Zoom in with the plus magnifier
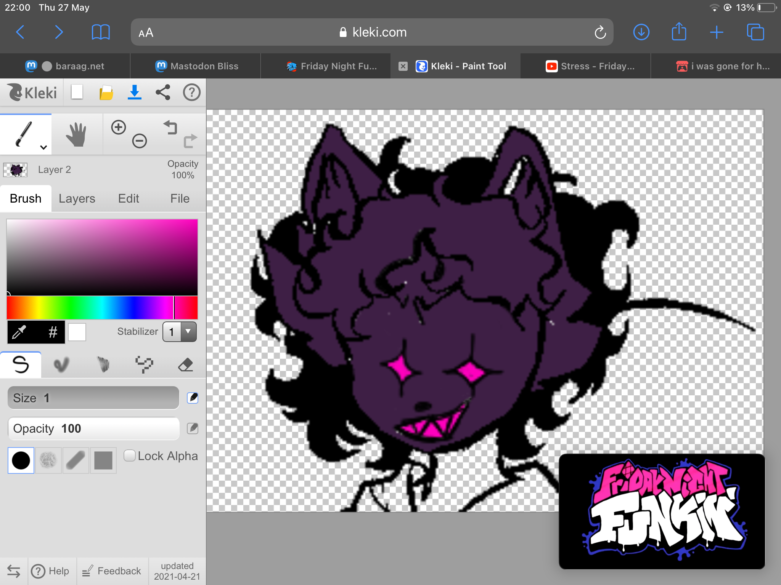The width and height of the screenshot is (781, 585). (119, 127)
